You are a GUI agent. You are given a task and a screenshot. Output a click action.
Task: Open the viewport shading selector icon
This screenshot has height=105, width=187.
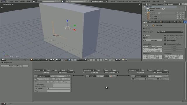coord(52,60)
